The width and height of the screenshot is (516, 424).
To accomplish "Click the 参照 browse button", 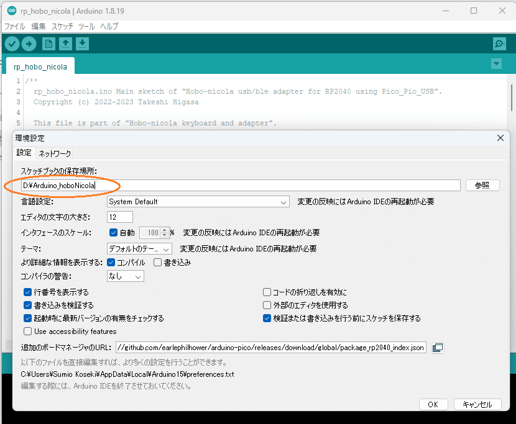I will [482, 186].
